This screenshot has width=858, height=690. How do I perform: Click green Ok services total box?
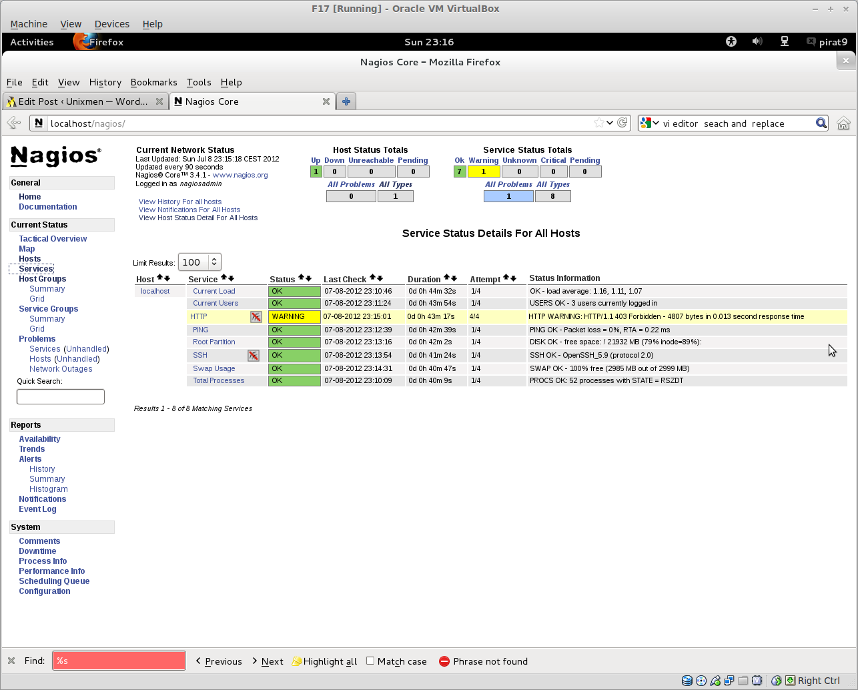coord(459,171)
